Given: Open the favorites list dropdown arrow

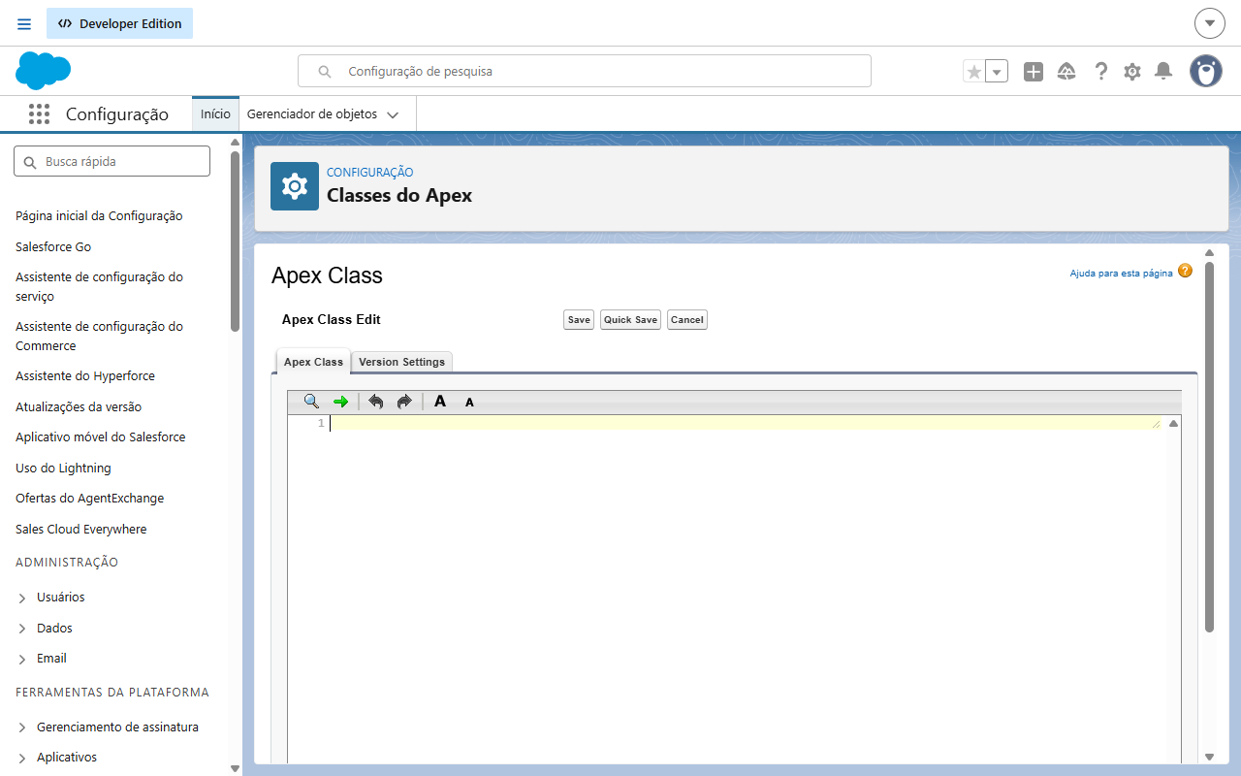Looking at the screenshot, I should (x=997, y=72).
